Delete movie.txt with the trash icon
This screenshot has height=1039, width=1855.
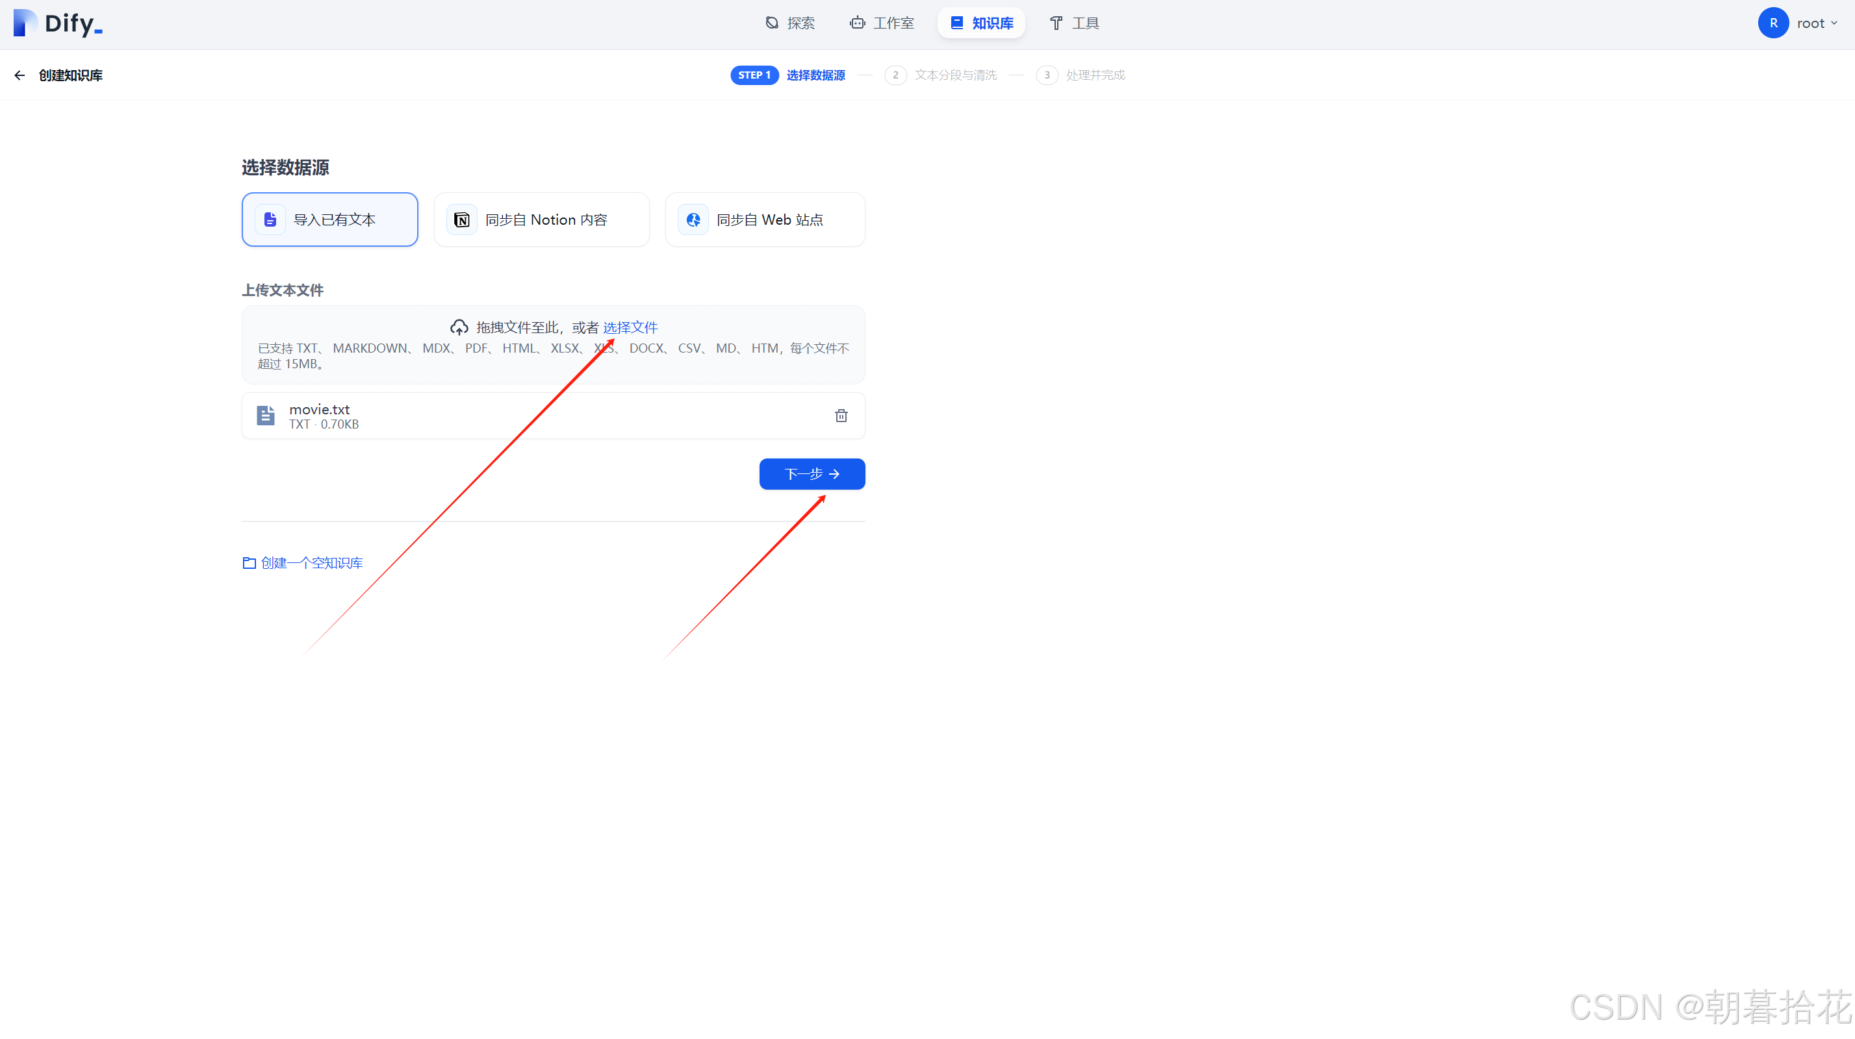(x=840, y=416)
